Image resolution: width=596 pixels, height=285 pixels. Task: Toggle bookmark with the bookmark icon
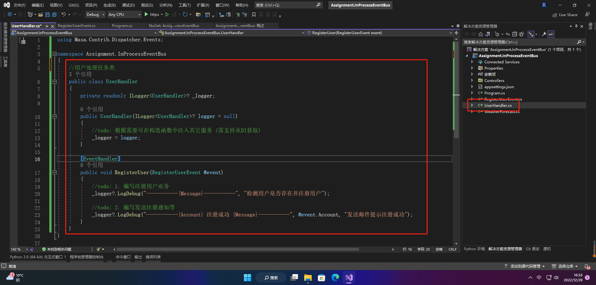(254, 15)
